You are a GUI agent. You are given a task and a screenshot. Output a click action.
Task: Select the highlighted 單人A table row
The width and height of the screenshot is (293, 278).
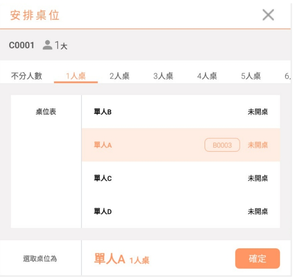(146, 145)
